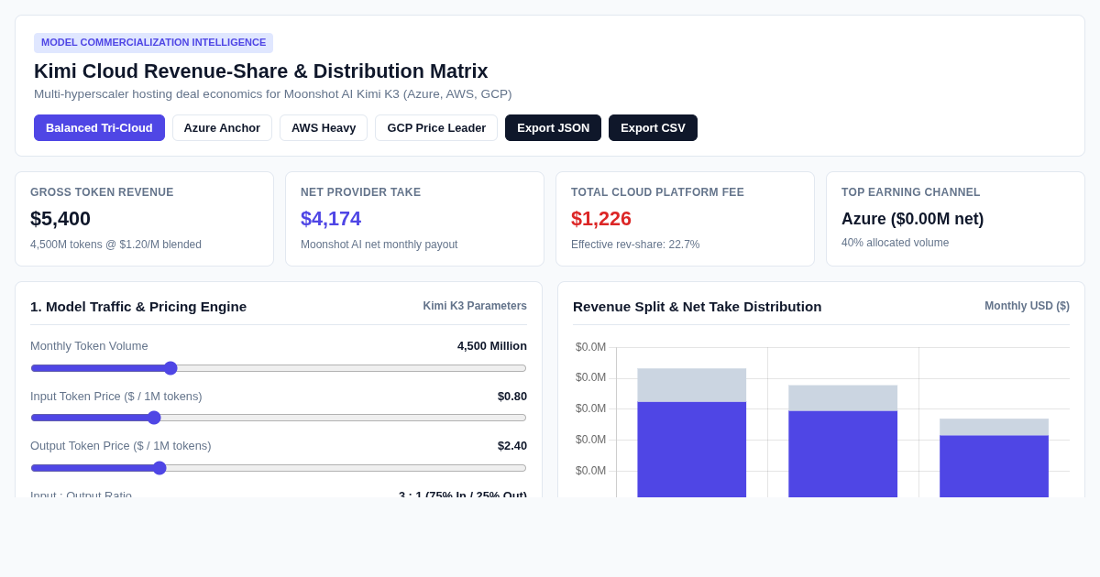Screen dimensions: 1100x577
Task: Click the Monthly USD ($) chart label
Action: pyautogui.click(x=1027, y=306)
